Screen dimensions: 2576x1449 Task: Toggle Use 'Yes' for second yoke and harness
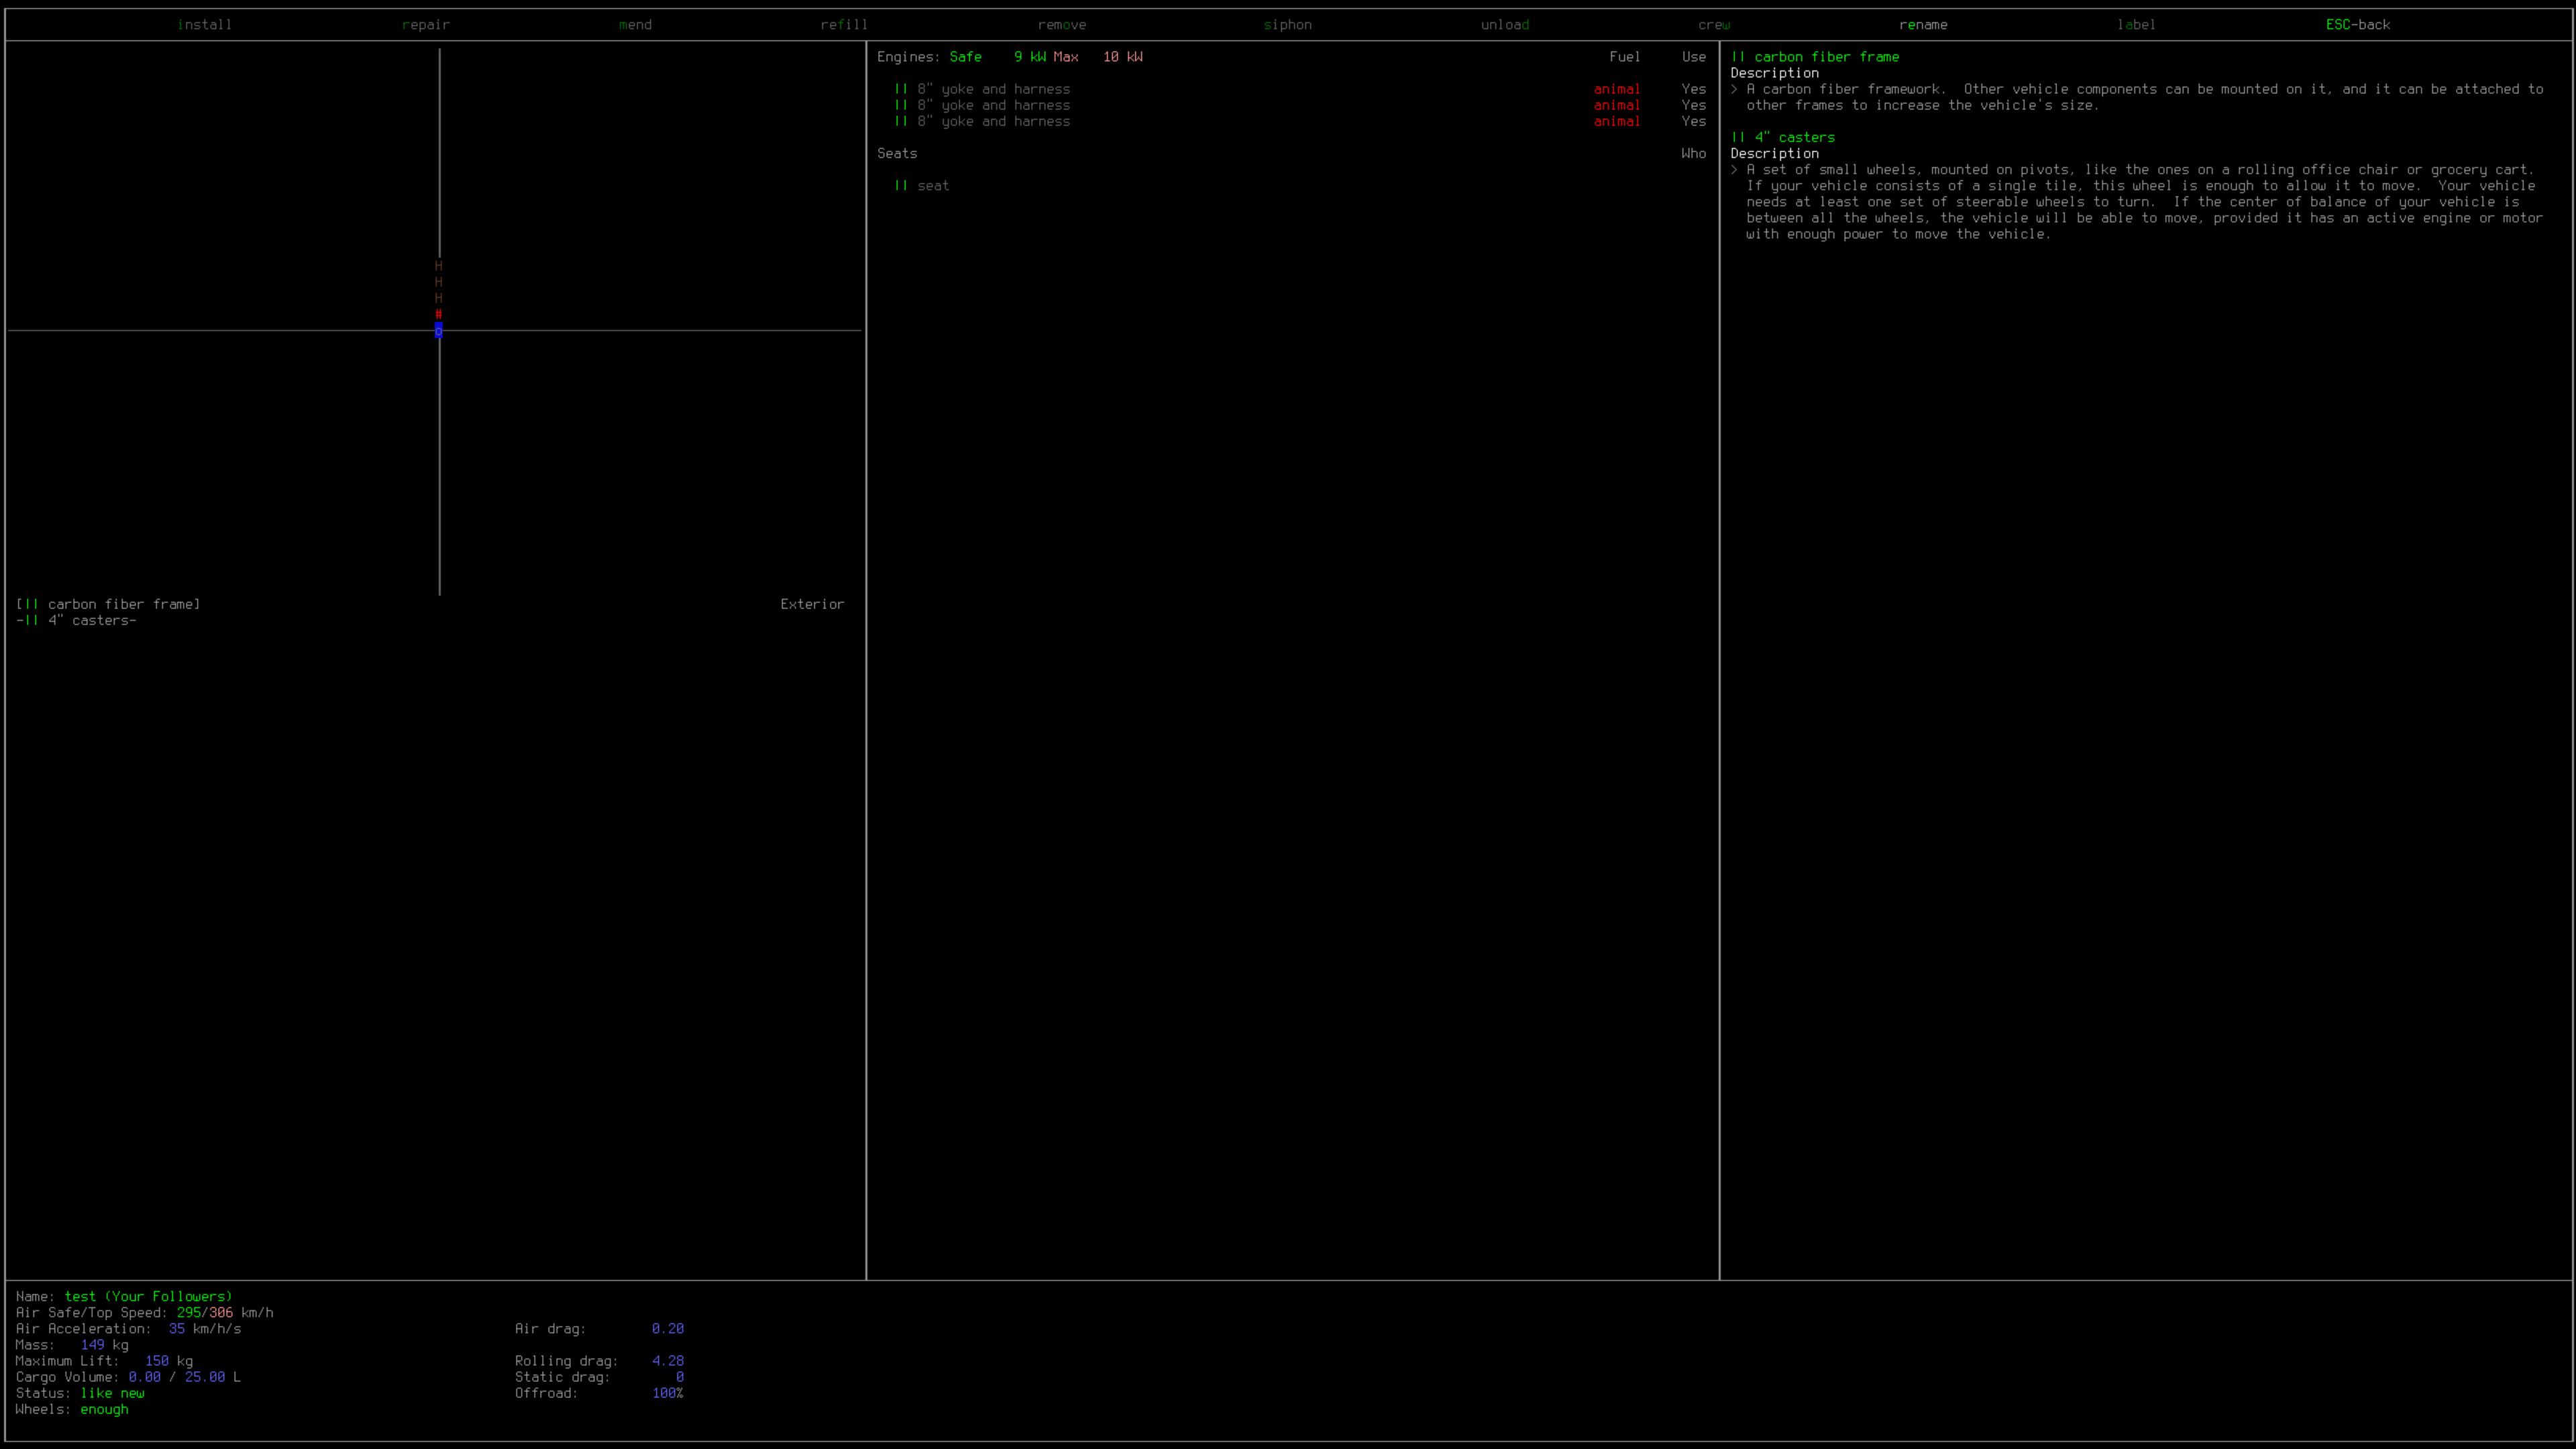point(1693,105)
